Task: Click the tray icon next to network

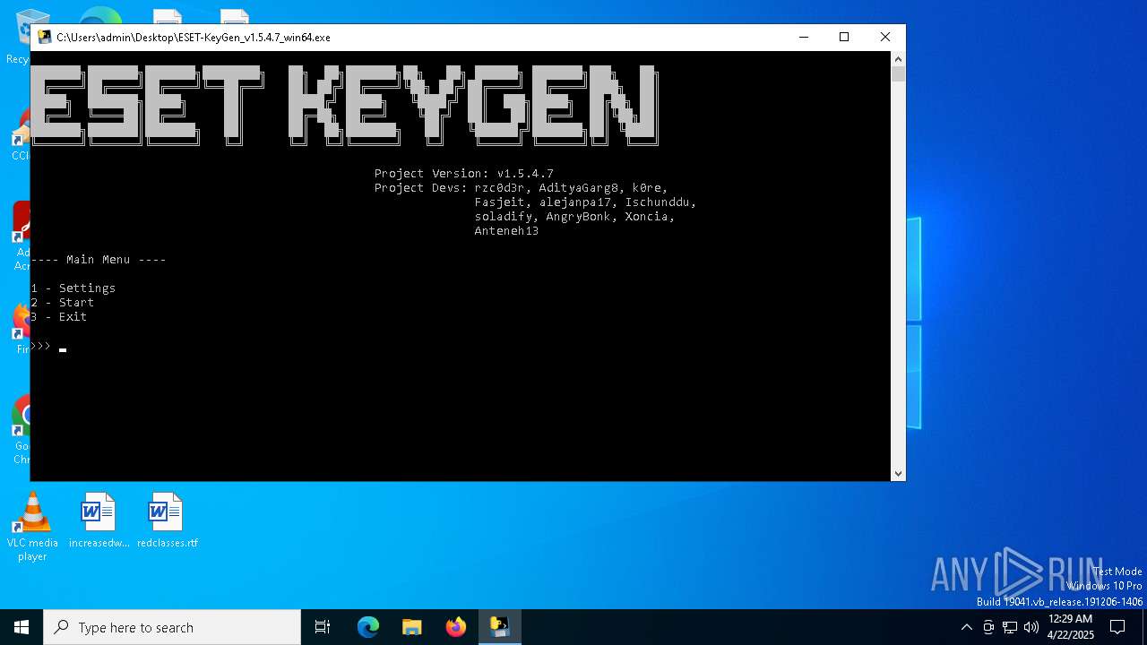Action: 988,627
